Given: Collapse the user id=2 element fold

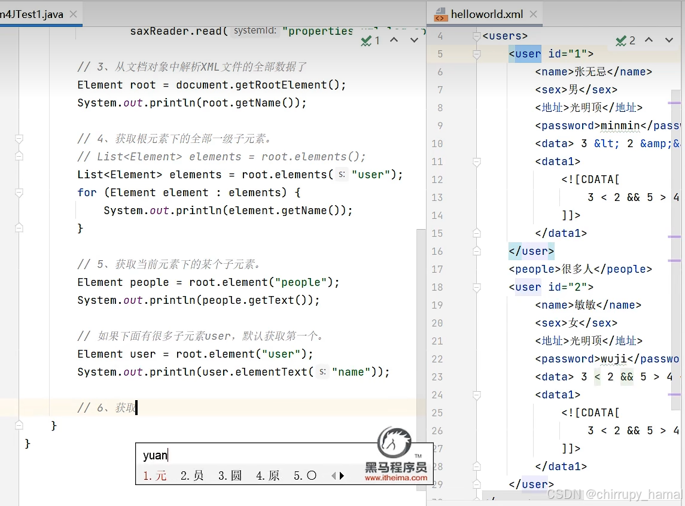Looking at the screenshot, I should point(477,287).
